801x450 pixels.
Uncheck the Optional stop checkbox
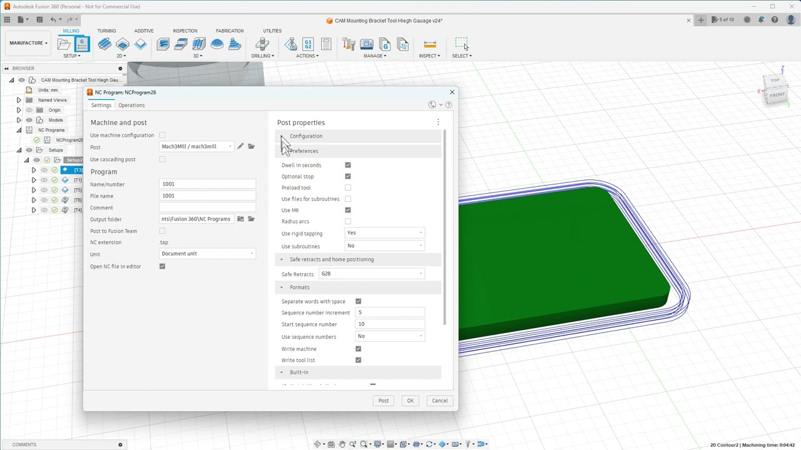click(348, 176)
